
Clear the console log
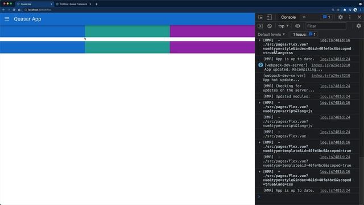click(x=269, y=26)
